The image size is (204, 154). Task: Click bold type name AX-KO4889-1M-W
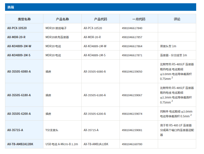(19, 46)
